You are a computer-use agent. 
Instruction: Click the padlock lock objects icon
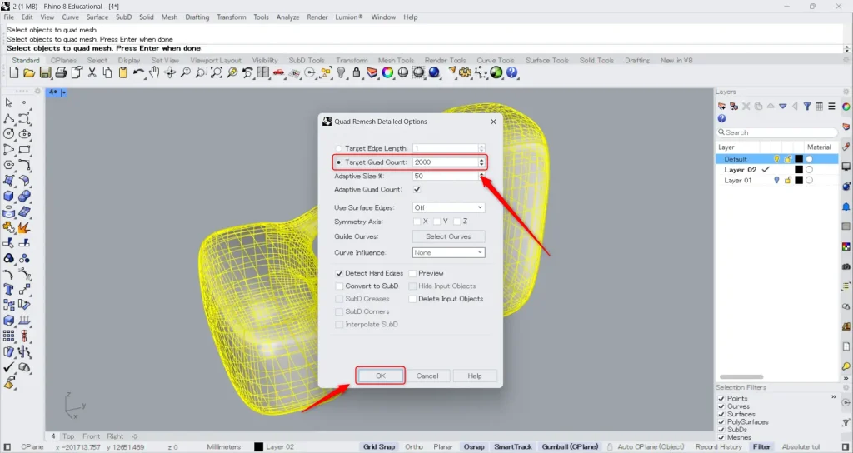(x=357, y=72)
